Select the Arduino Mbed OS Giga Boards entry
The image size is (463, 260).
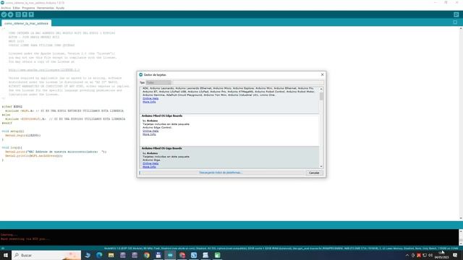click(x=229, y=157)
